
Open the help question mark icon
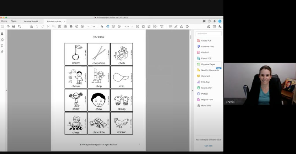point(209,21)
